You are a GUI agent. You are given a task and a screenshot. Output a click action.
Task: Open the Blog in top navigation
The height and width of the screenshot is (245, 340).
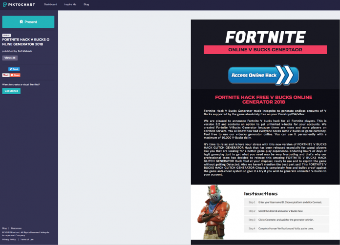[x=86, y=4]
